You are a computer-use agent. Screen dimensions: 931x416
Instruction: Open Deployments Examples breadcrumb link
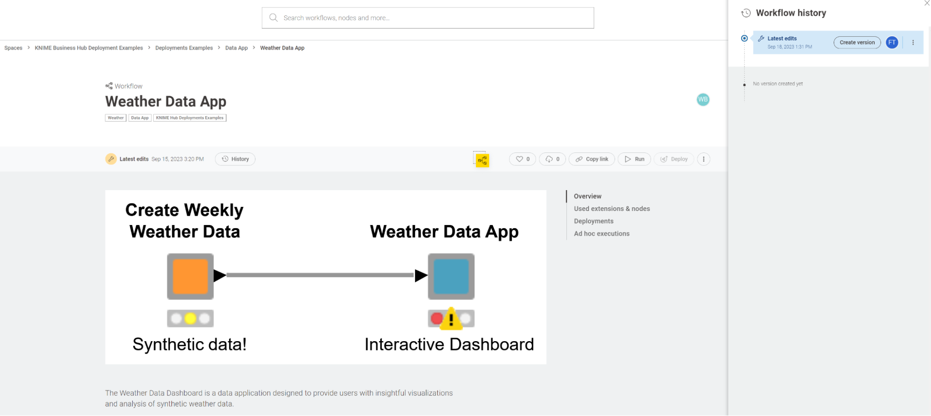point(184,48)
